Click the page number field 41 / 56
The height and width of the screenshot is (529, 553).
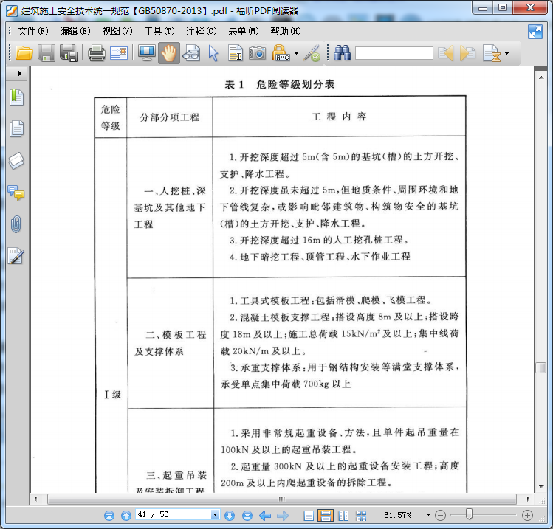point(174,514)
